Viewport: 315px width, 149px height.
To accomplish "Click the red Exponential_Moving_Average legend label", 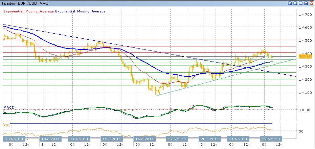I will pos(28,11).
